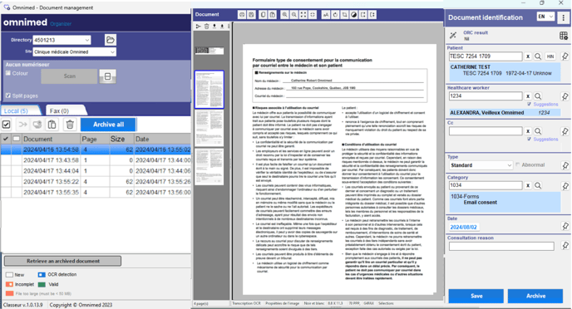The height and width of the screenshot is (309, 572).
Task: Open the EN language selector
Action: (545, 17)
